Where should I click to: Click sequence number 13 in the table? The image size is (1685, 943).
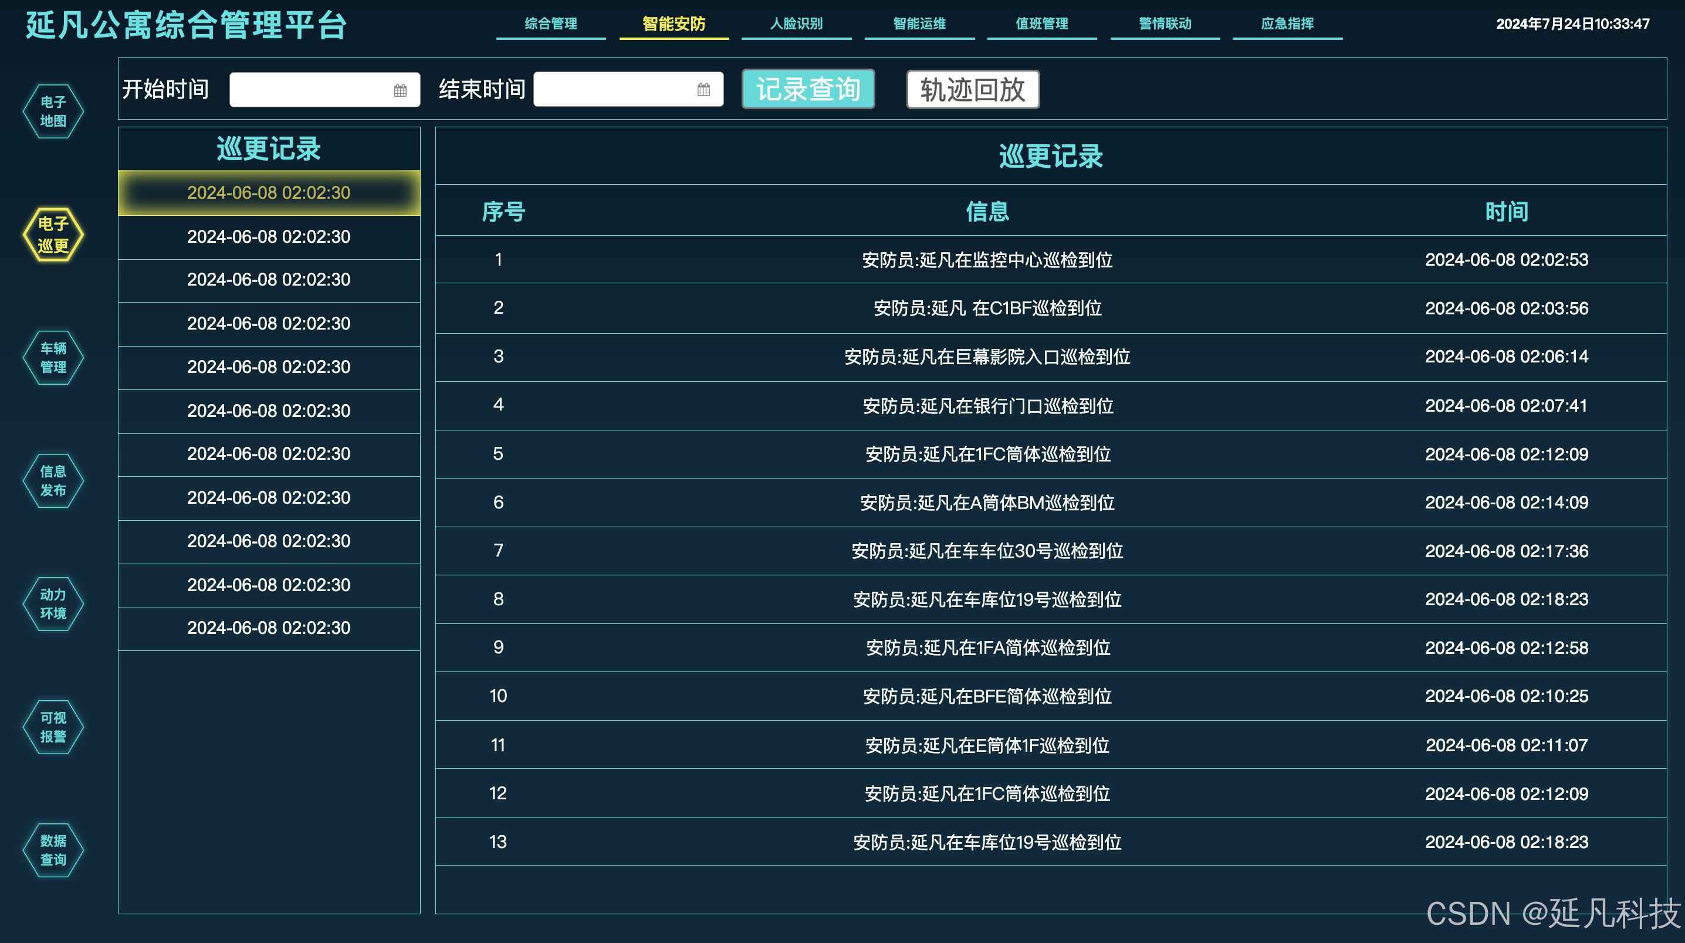tap(498, 842)
